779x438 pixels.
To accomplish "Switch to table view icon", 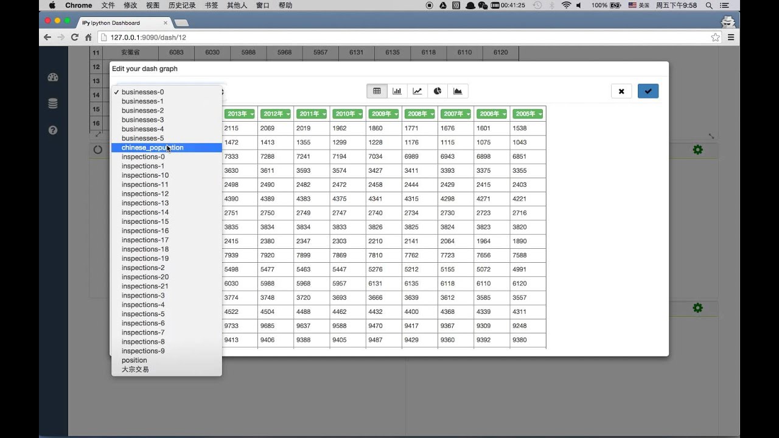I will point(377,91).
